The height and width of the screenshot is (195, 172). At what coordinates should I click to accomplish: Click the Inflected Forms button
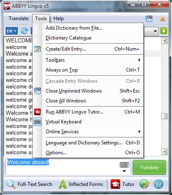pyautogui.click(x=81, y=184)
